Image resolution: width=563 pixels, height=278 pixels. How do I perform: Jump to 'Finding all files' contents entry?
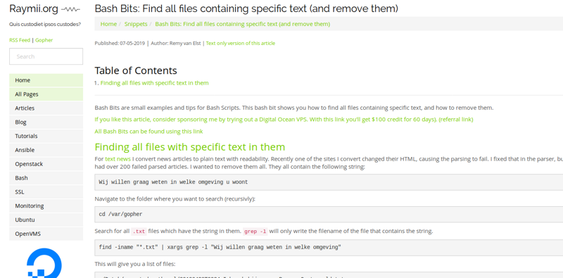154,83
